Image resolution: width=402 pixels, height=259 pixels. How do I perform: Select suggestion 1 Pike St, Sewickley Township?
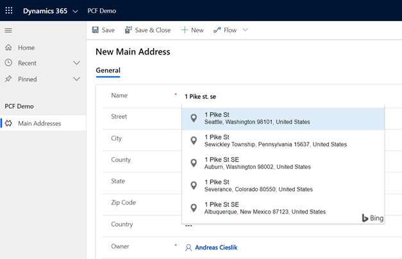click(283, 141)
